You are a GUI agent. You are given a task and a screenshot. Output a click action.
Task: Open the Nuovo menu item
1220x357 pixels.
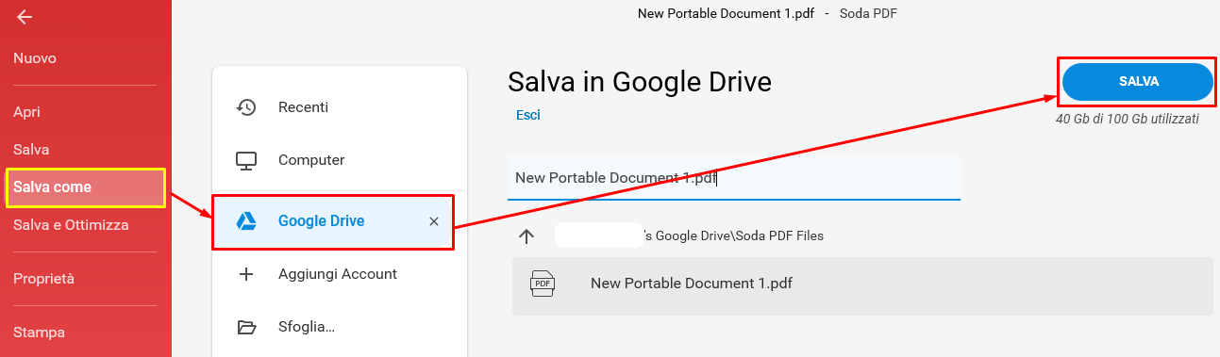coord(35,58)
